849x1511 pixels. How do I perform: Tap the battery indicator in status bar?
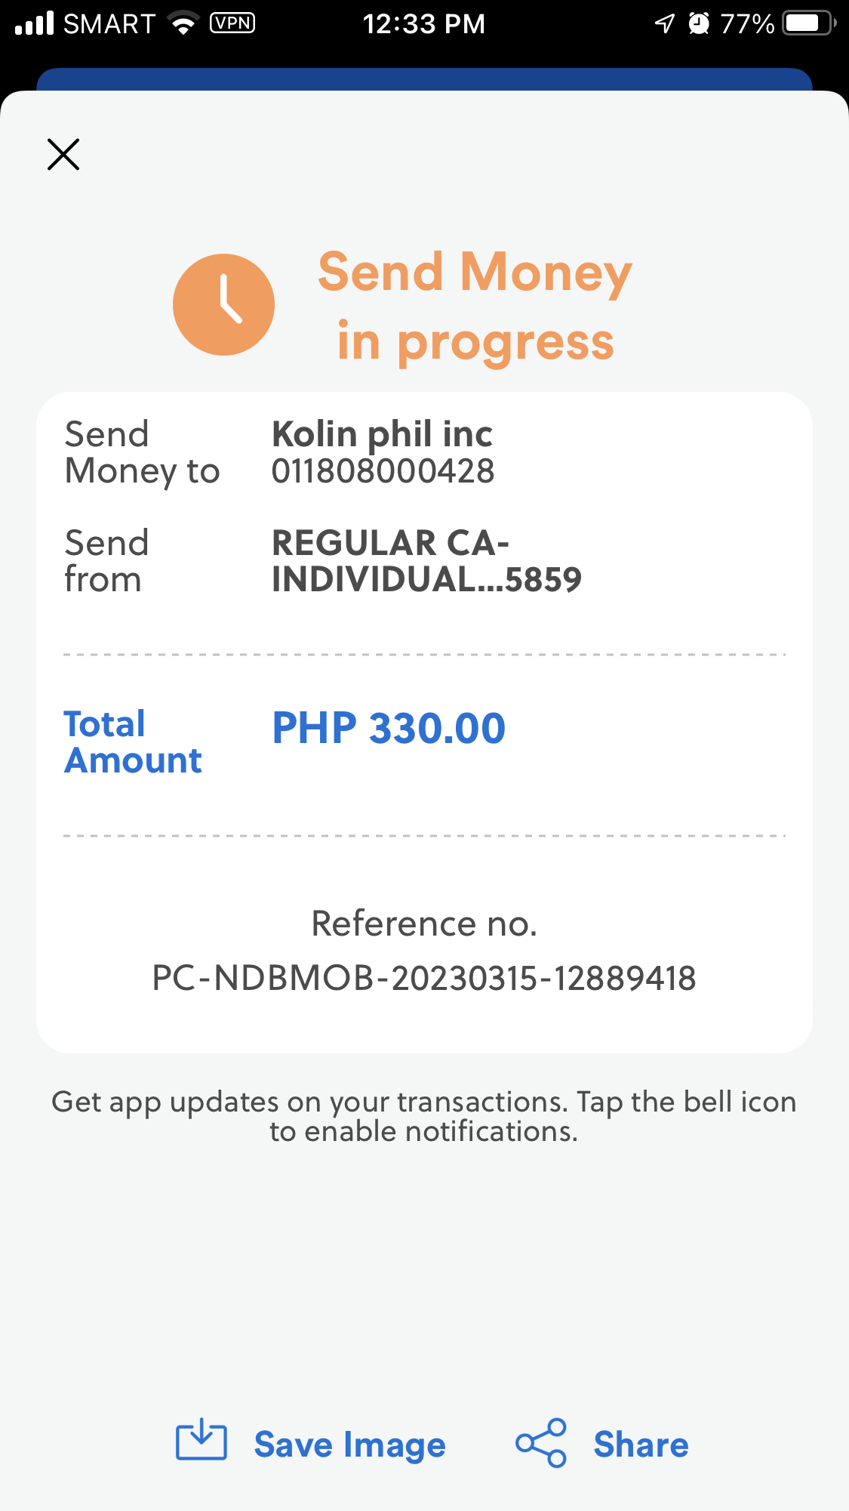pyautogui.click(x=808, y=24)
